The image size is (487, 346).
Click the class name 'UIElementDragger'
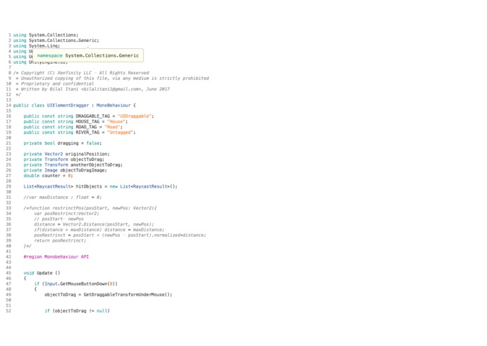click(68, 105)
